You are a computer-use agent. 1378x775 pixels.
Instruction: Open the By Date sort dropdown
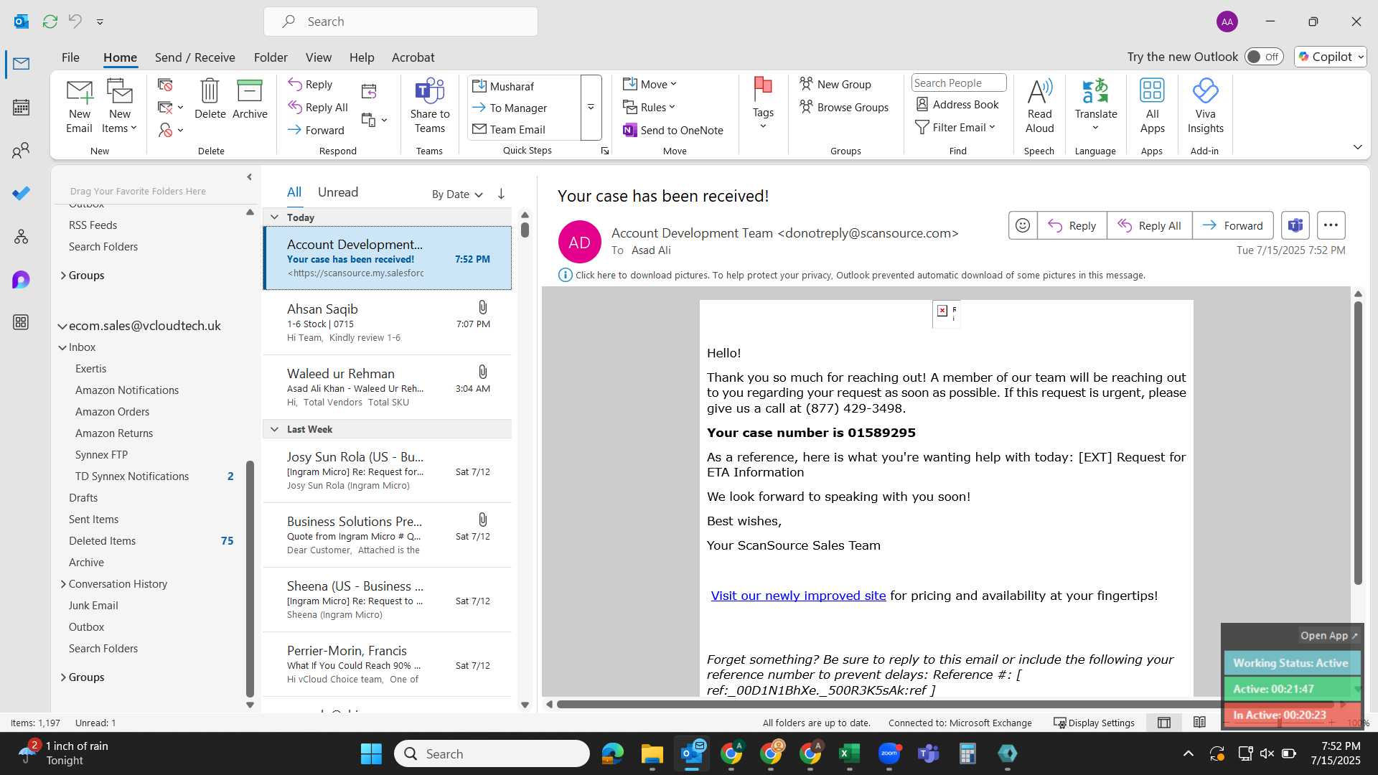coord(457,194)
